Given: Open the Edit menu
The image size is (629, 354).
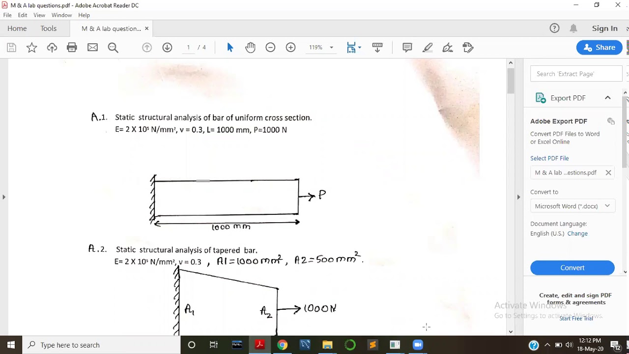Looking at the screenshot, I should click(x=23, y=15).
